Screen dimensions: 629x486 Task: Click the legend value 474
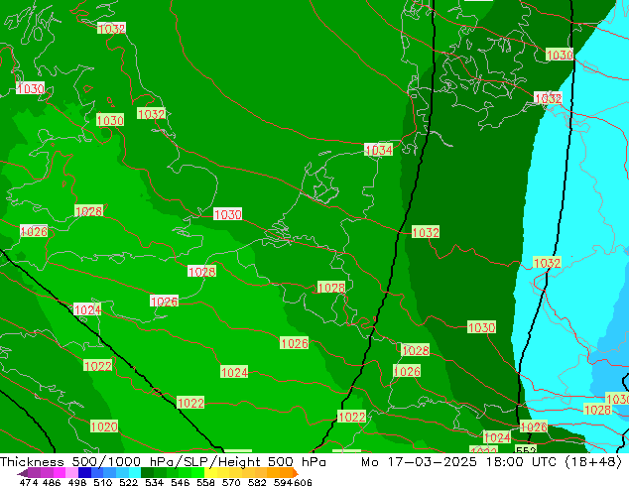29,482
